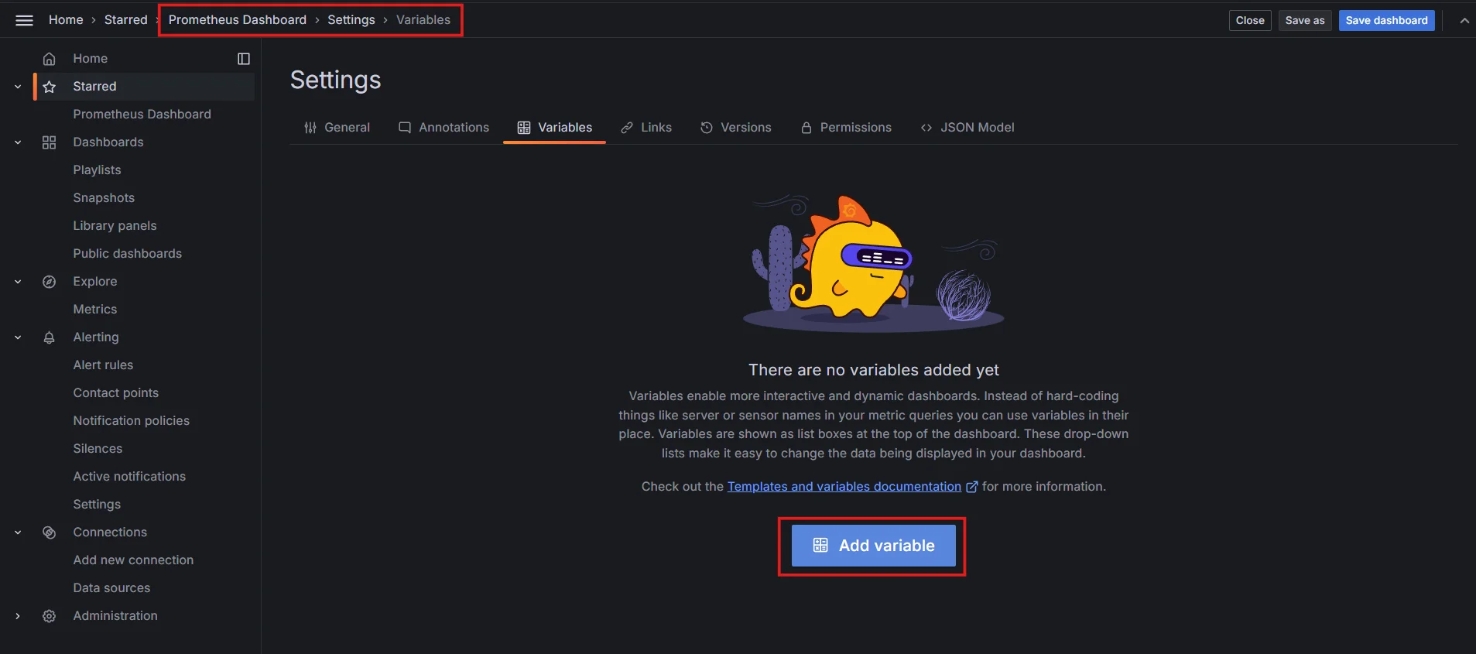The height and width of the screenshot is (654, 1476).
Task: Switch to the General settings tab
Action: pos(337,128)
